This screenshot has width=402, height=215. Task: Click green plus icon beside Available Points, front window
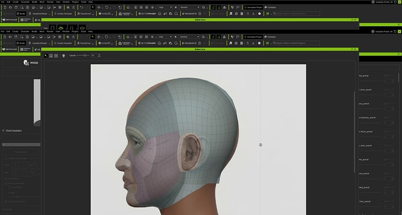point(400,31)
